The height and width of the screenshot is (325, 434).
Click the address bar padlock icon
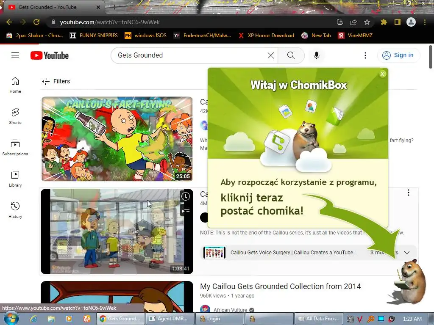(53, 22)
